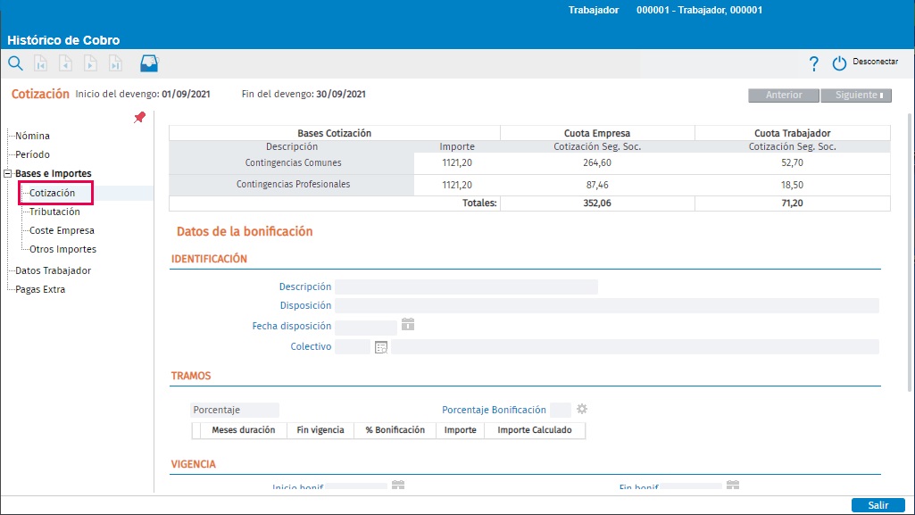Open Otros Importes tree item

(x=62, y=249)
